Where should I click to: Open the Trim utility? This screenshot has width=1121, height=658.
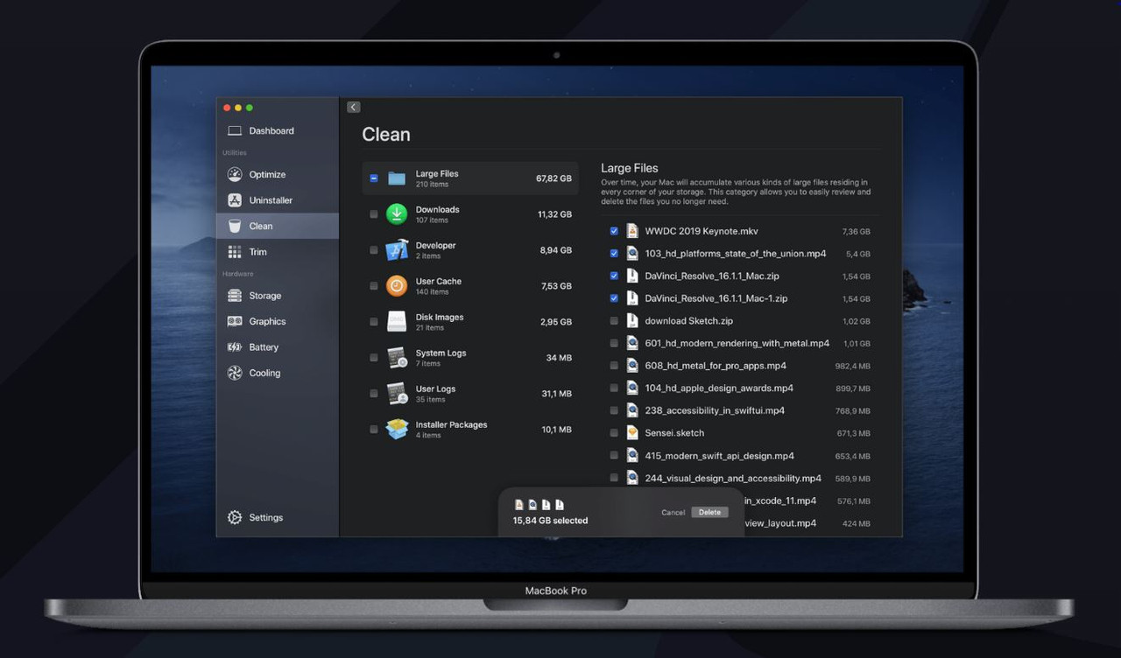pos(277,252)
